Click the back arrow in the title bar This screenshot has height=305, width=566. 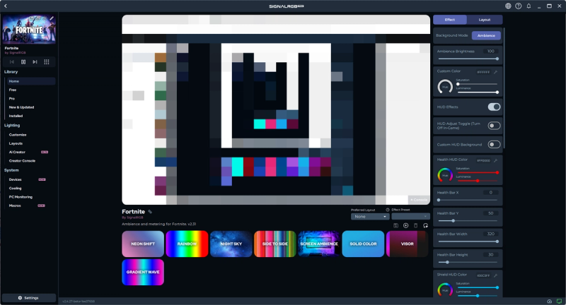pyautogui.click(x=6, y=6)
